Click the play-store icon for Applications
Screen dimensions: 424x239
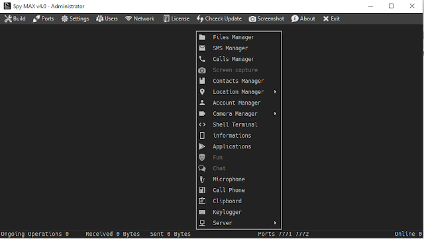tap(202, 146)
